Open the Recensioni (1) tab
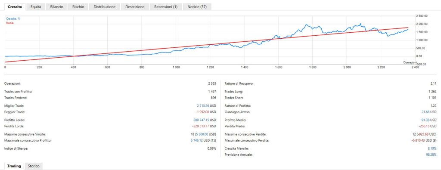 [166, 7]
